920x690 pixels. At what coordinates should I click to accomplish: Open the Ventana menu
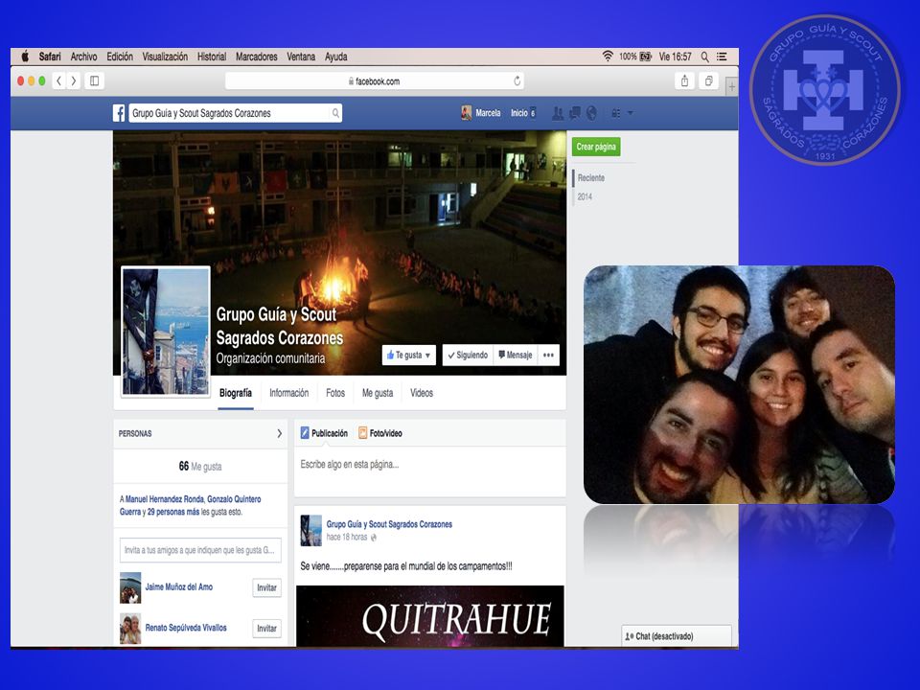pos(301,57)
